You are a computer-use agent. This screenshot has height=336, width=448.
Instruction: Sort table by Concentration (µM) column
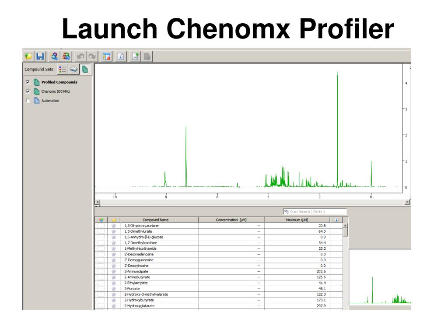click(x=231, y=220)
